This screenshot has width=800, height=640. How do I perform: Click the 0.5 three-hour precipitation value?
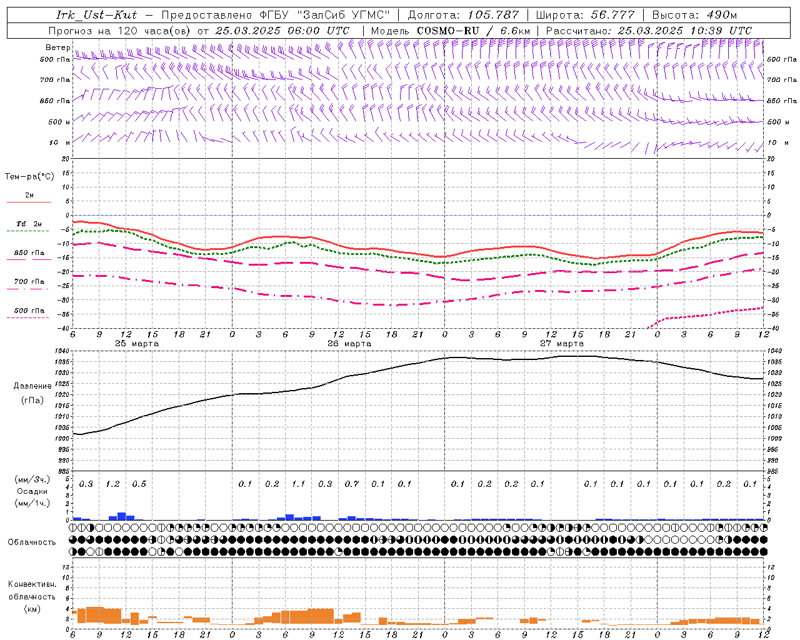(139, 484)
